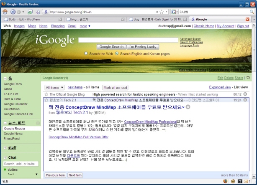Click the chat Search, add, or invite field
The width and height of the screenshot is (257, 185).
pyautogui.click(x=21, y=164)
